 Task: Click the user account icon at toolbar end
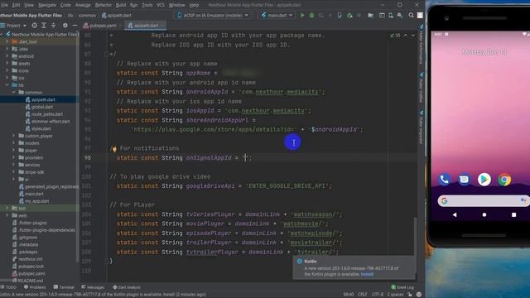point(420,15)
